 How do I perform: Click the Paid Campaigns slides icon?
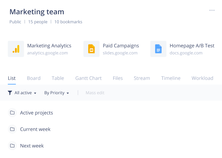pyautogui.click(x=92, y=49)
